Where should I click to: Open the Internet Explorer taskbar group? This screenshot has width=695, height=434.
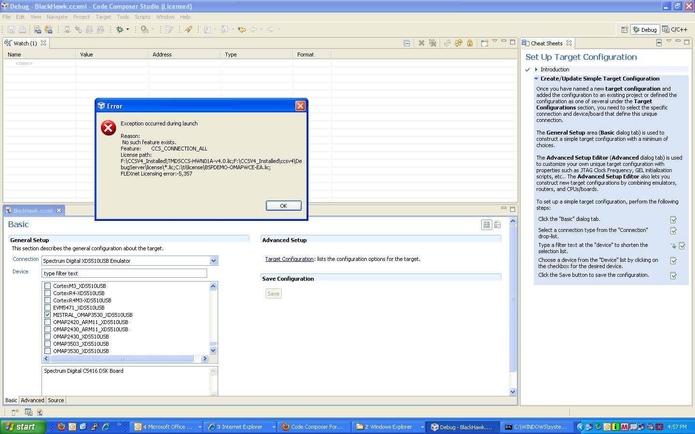(x=241, y=427)
